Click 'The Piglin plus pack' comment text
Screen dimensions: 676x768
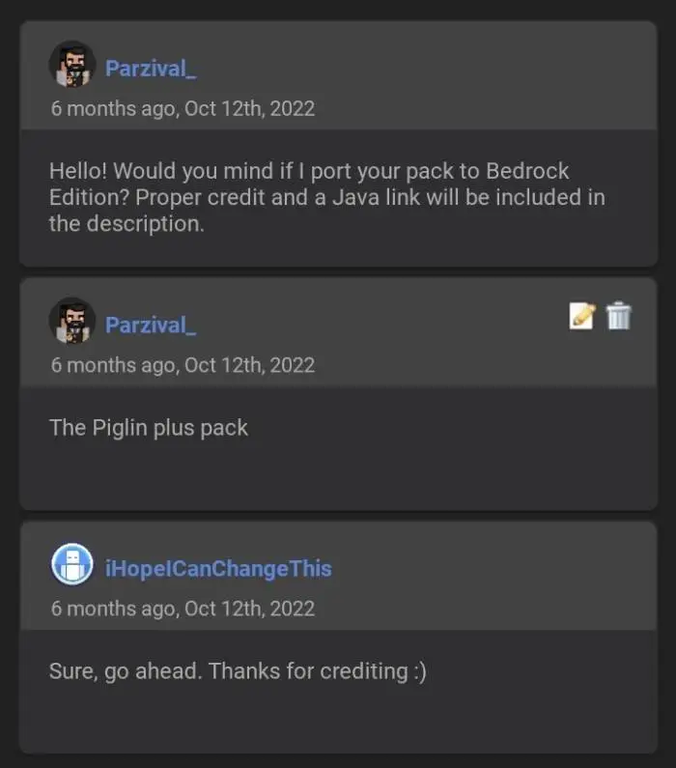[x=149, y=428]
